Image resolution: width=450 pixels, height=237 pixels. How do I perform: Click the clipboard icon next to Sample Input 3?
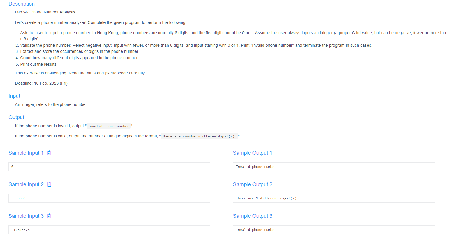pos(49,216)
